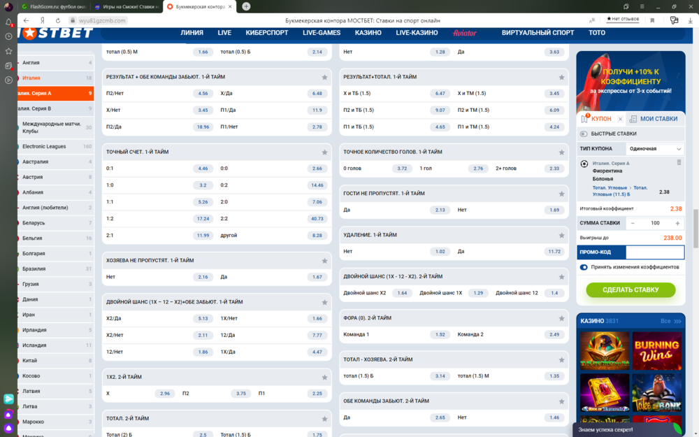Click the Промо-код input field

click(655, 252)
